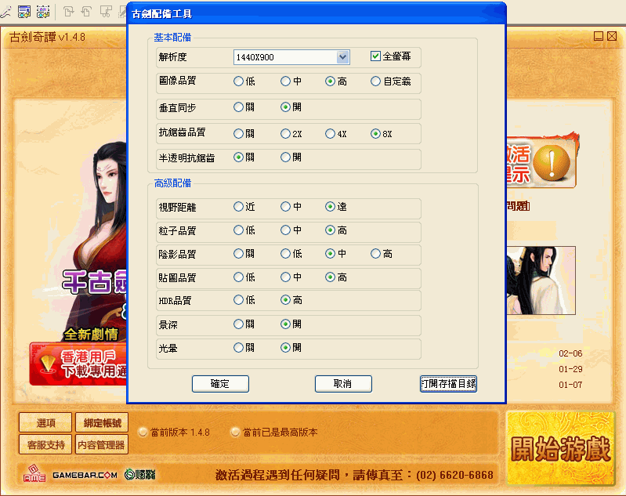Set 圖像品質 to 中
Viewport: 626px width, 496px height.
pos(285,81)
